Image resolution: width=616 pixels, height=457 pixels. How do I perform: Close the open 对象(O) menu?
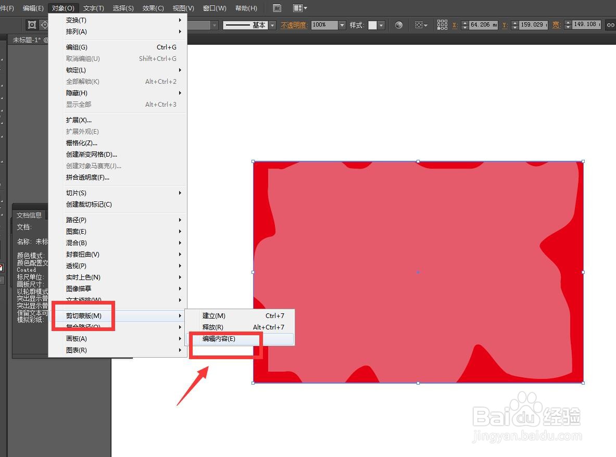point(63,8)
